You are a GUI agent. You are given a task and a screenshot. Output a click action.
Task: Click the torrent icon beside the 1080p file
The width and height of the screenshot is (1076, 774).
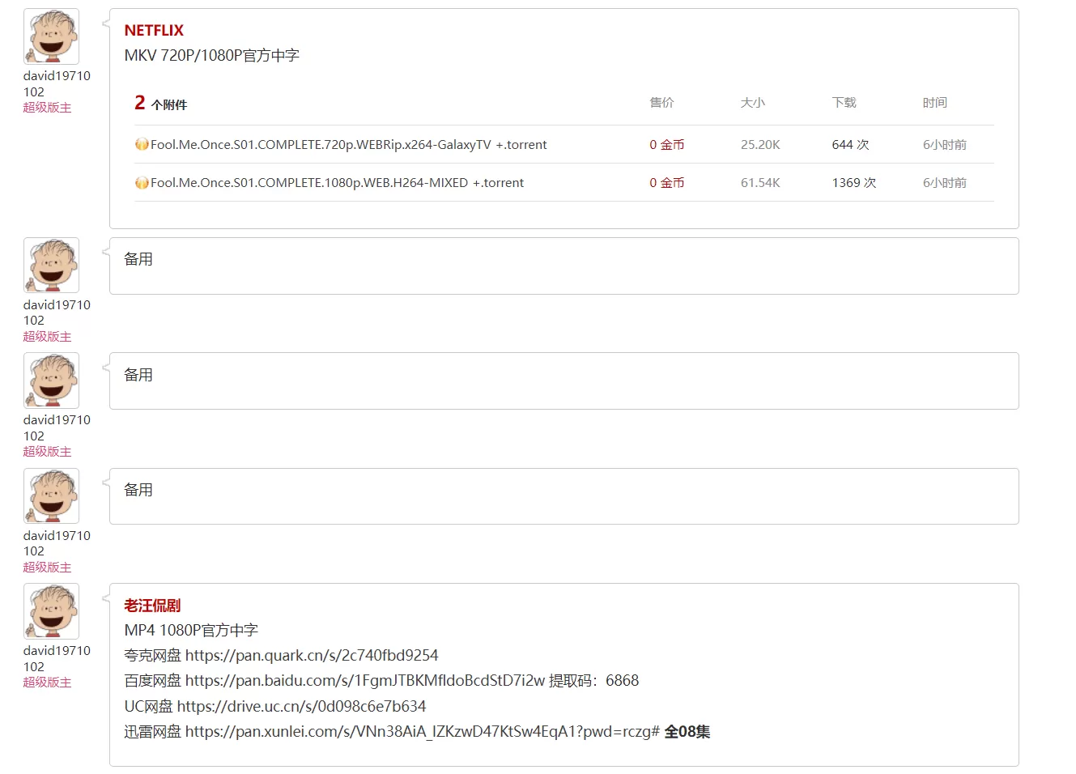(142, 183)
